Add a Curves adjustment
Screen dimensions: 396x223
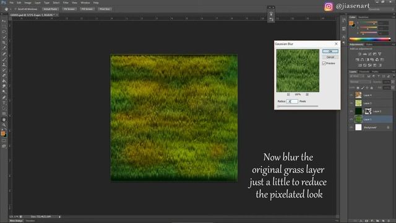tap(370, 54)
